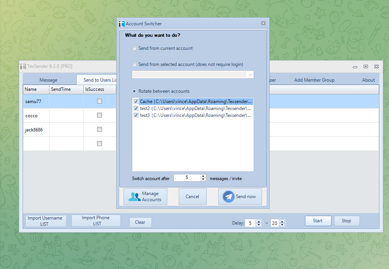The height and width of the screenshot is (269, 389).
Task: Click the Stop button
Action: click(x=346, y=221)
